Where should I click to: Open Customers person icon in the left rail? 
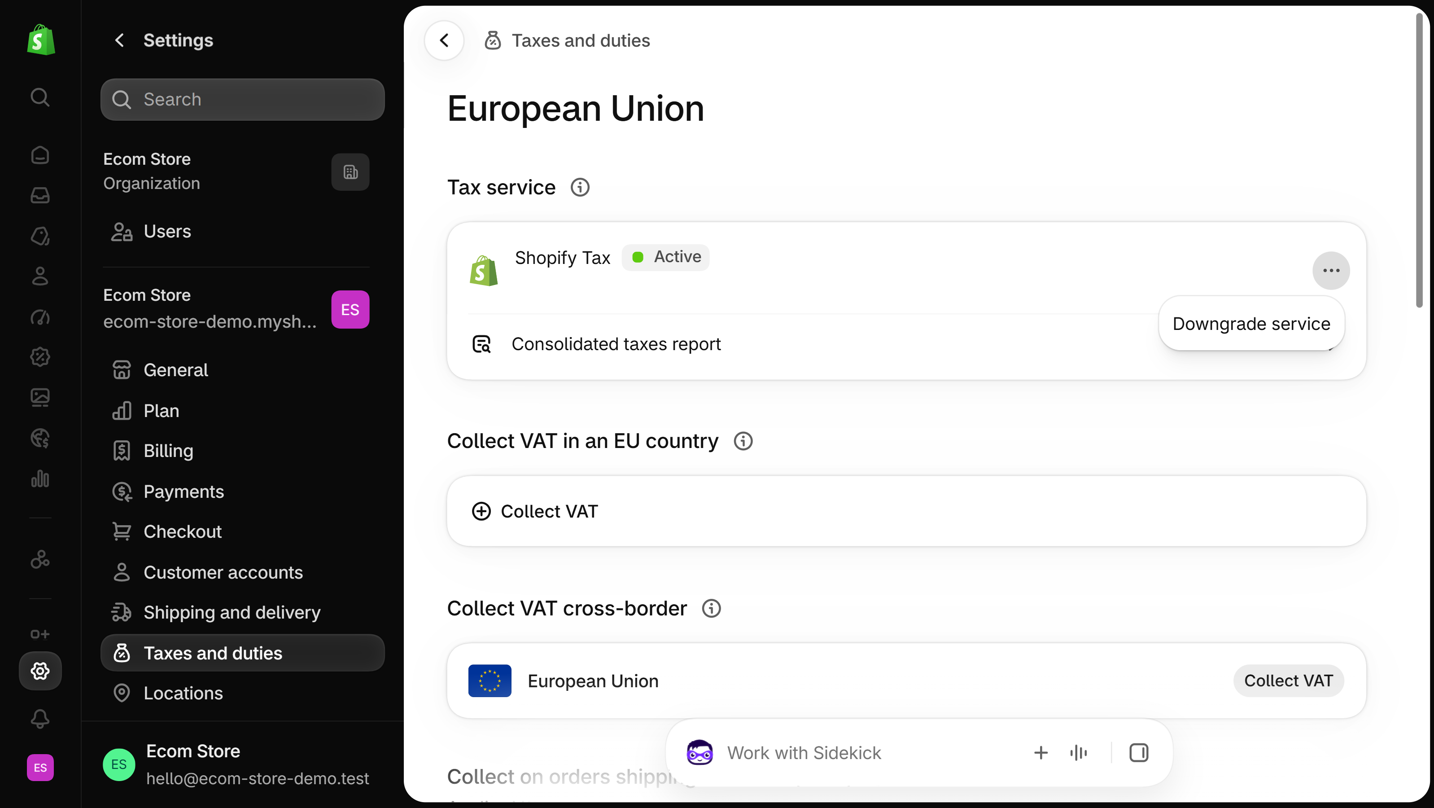click(40, 276)
